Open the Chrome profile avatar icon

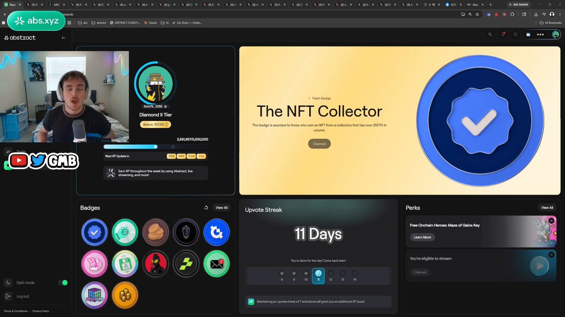pyautogui.click(x=552, y=15)
